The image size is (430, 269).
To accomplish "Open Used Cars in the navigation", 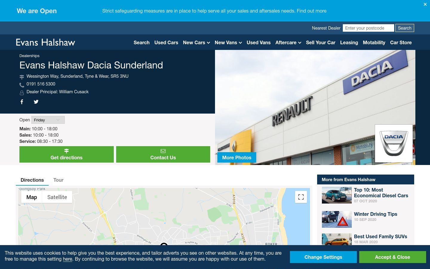I will [166, 42].
